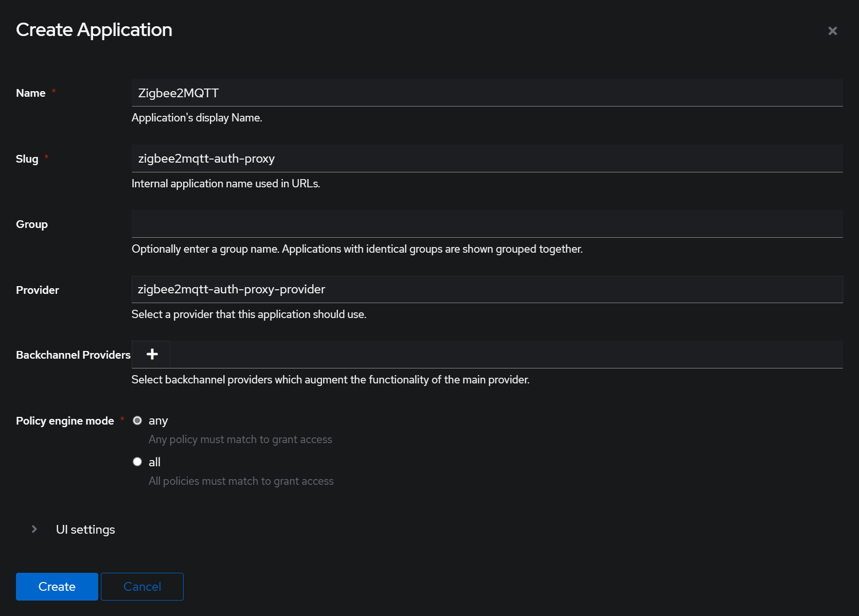The height and width of the screenshot is (616, 859).
Task: Click the Cancel button
Action: point(142,587)
